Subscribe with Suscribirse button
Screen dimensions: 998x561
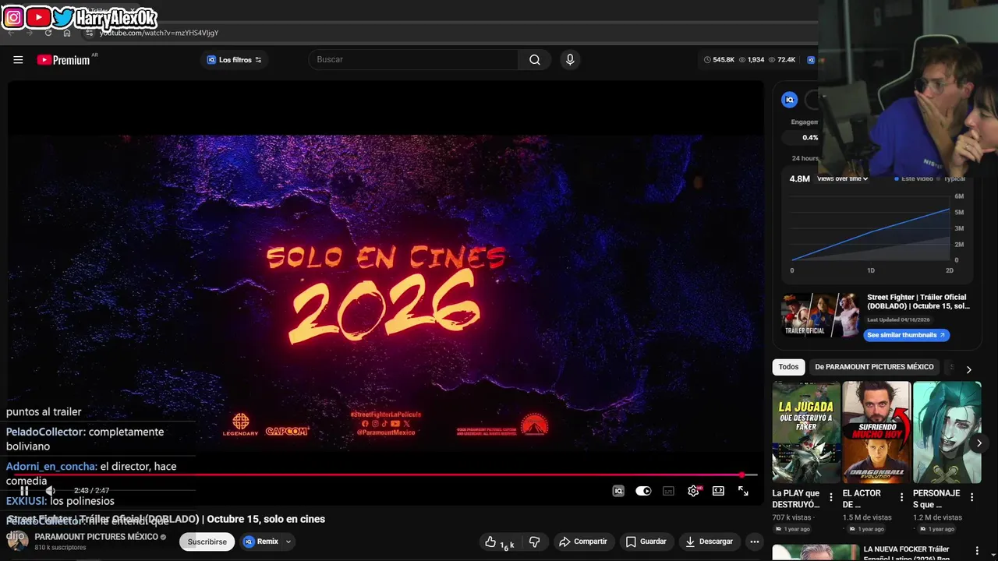207,542
